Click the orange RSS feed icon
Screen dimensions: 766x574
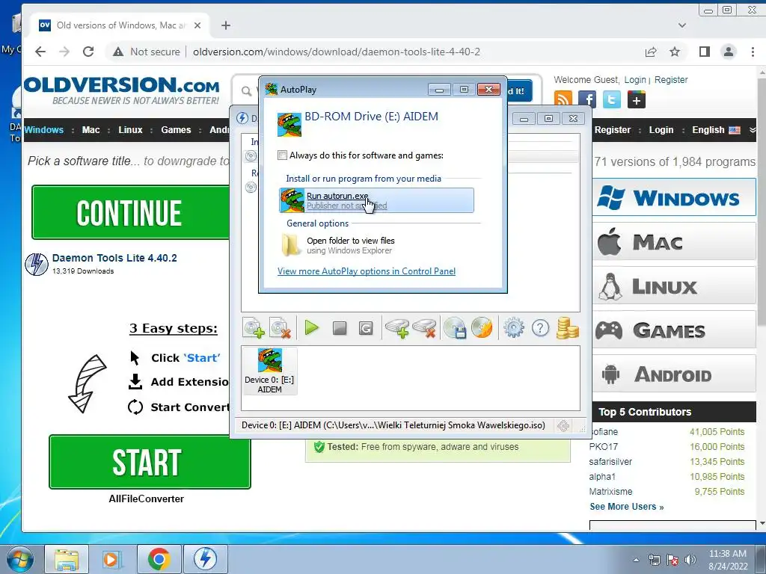click(563, 99)
